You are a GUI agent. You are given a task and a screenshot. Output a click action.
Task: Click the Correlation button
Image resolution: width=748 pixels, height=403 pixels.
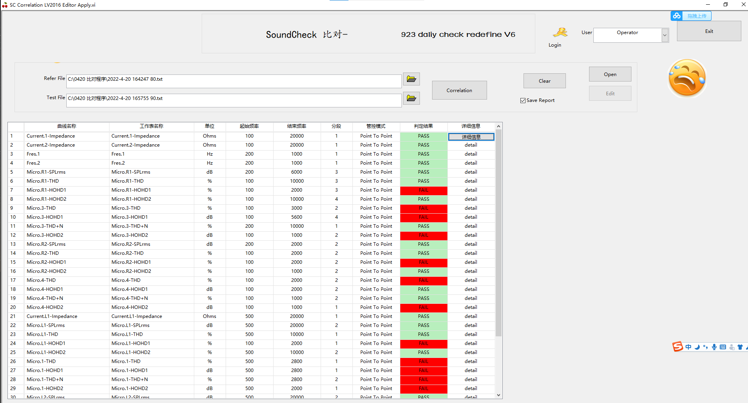click(459, 90)
